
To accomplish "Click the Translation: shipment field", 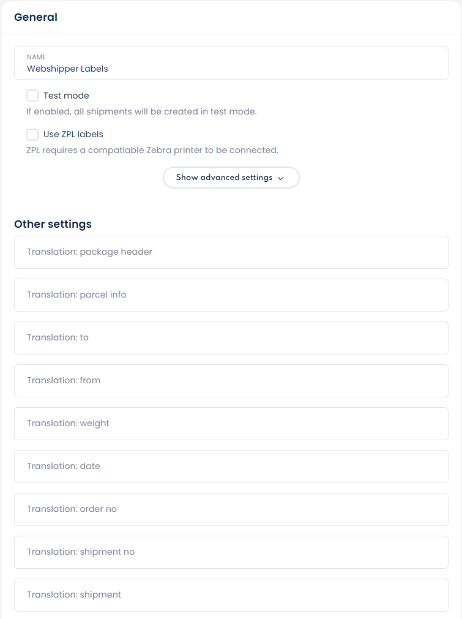I will [x=231, y=595].
